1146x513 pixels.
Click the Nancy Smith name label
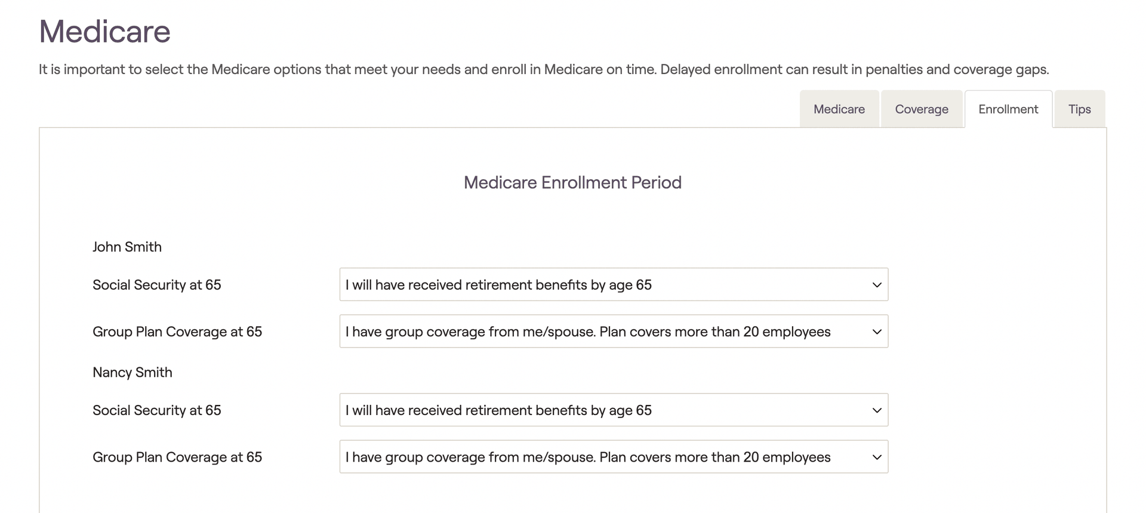(133, 373)
